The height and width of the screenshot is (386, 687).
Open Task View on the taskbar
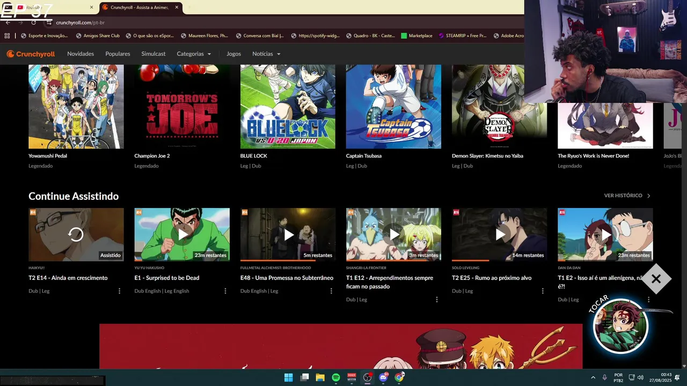[x=304, y=377]
